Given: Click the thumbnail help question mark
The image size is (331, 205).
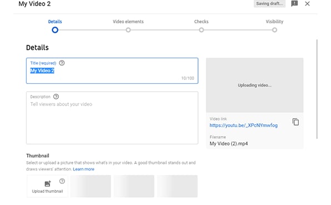Looking at the screenshot, I should click(62, 181).
